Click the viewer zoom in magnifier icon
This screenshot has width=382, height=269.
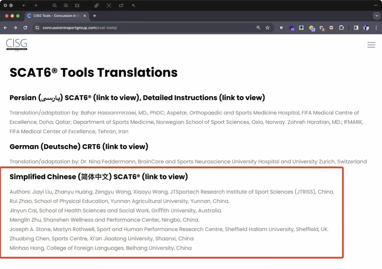pyautogui.click(x=66, y=5)
